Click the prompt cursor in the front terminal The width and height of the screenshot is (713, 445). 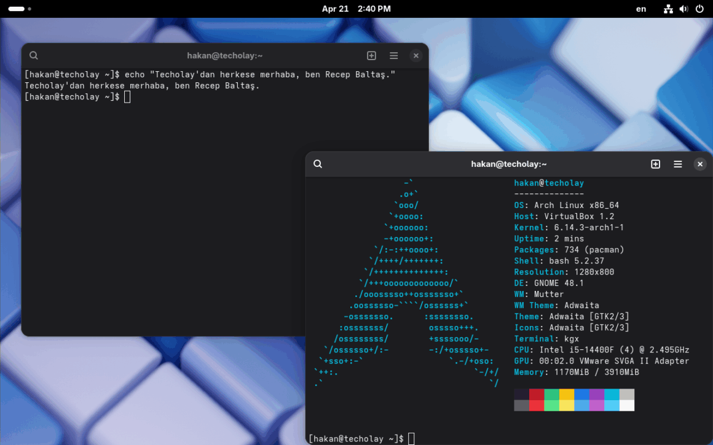click(x=411, y=439)
